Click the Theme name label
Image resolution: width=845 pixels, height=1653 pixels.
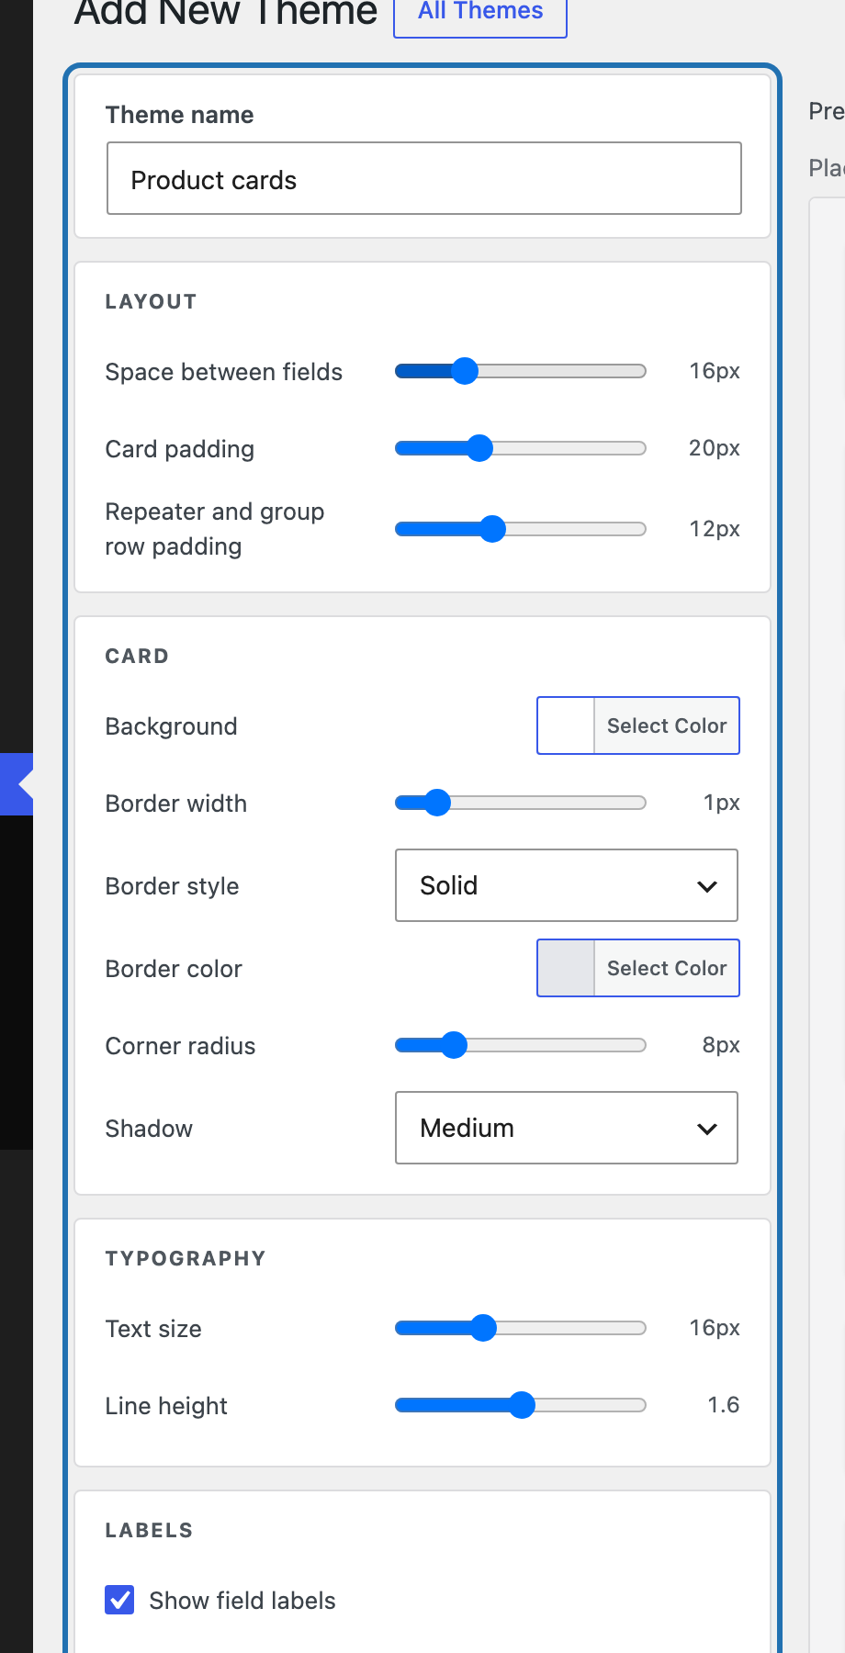pyautogui.click(x=180, y=115)
